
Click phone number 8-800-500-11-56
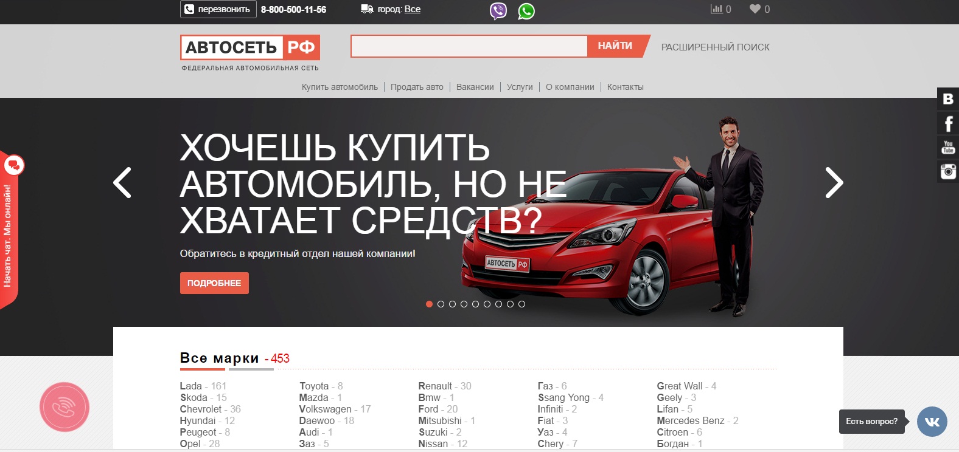click(x=294, y=9)
